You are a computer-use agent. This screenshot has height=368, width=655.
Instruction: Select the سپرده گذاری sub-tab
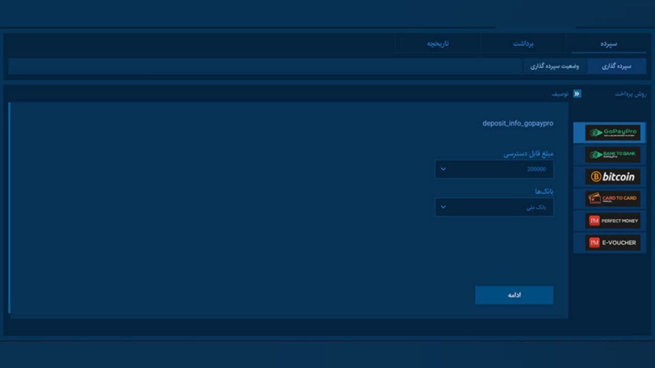tap(616, 67)
